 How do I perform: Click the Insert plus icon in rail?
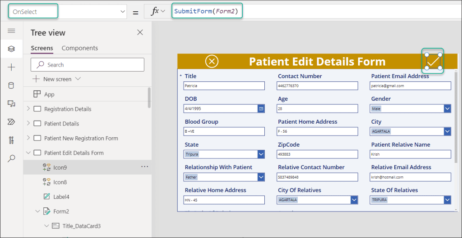[x=11, y=67]
